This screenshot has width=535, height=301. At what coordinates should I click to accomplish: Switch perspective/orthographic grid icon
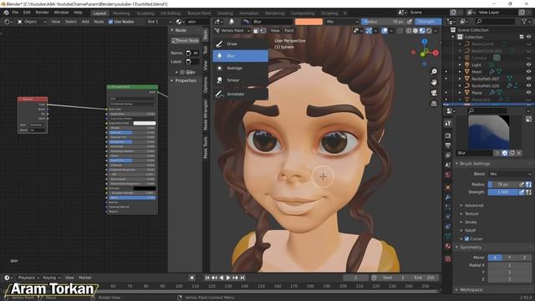(434, 103)
